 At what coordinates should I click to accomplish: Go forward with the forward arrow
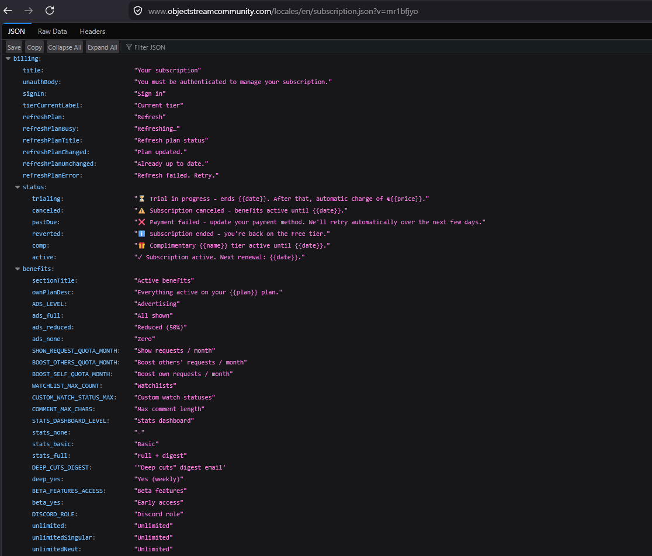click(28, 11)
